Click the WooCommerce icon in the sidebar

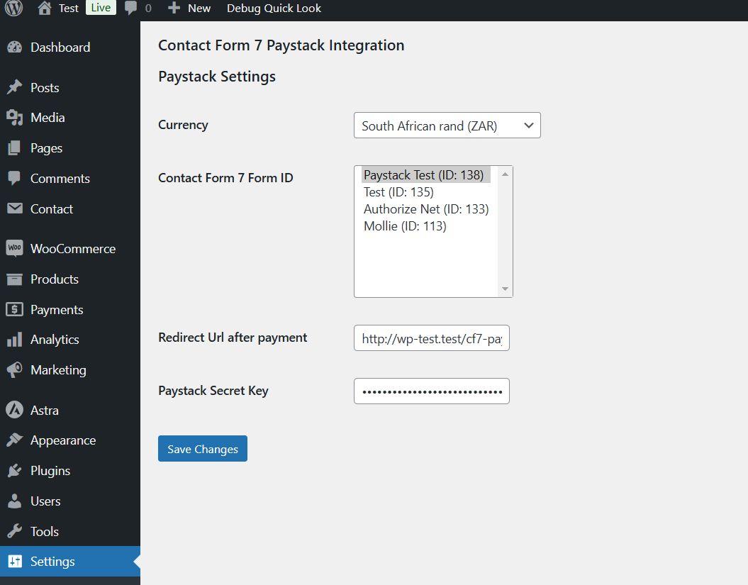(14, 249)
